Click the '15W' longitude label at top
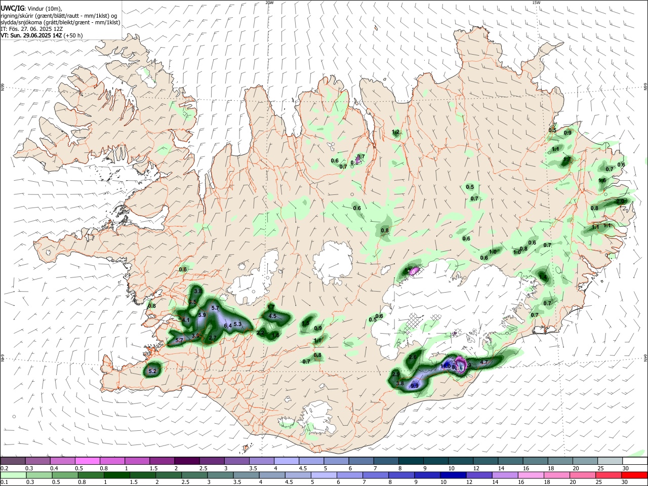This screenshot has width=648, height=486. click(x=536, y=3)
